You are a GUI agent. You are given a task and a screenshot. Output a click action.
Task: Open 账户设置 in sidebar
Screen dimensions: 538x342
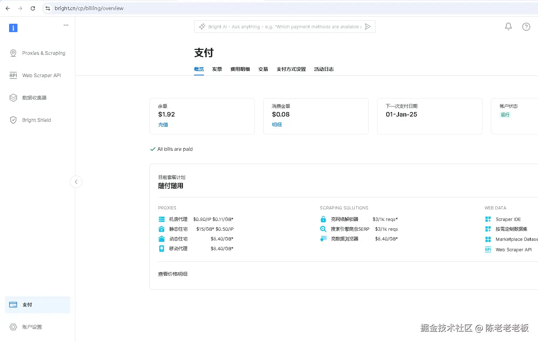tap(37, 327)
